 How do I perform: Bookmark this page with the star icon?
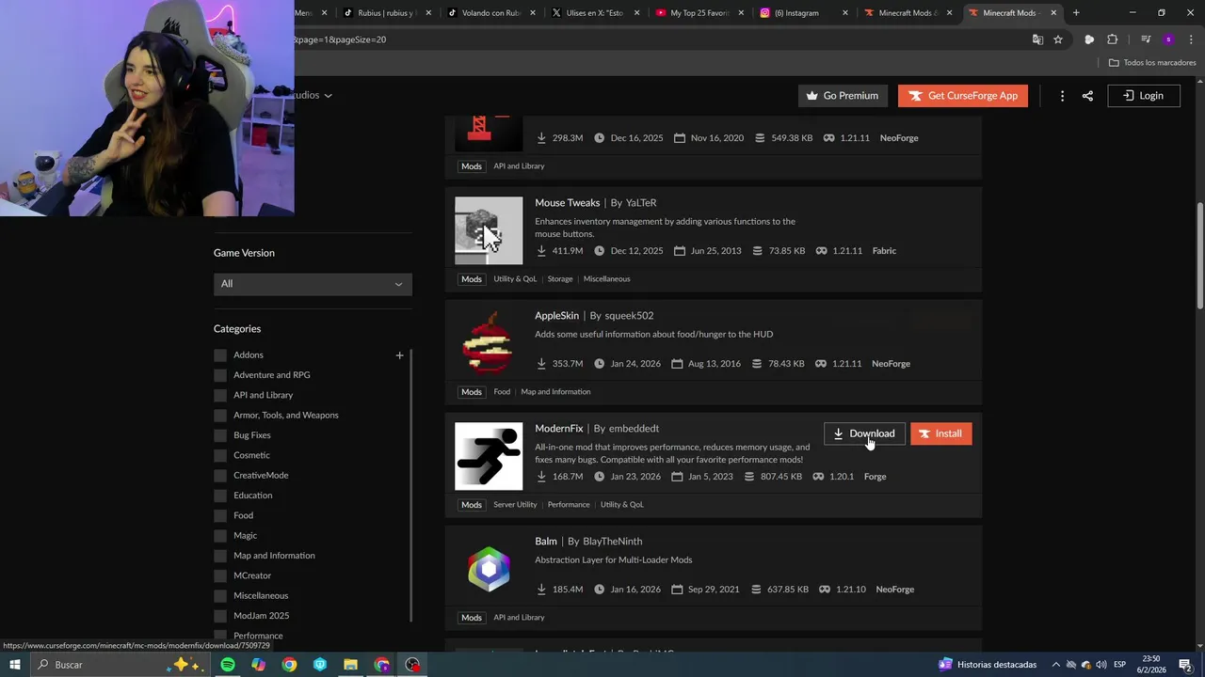tap(1058, 39)
